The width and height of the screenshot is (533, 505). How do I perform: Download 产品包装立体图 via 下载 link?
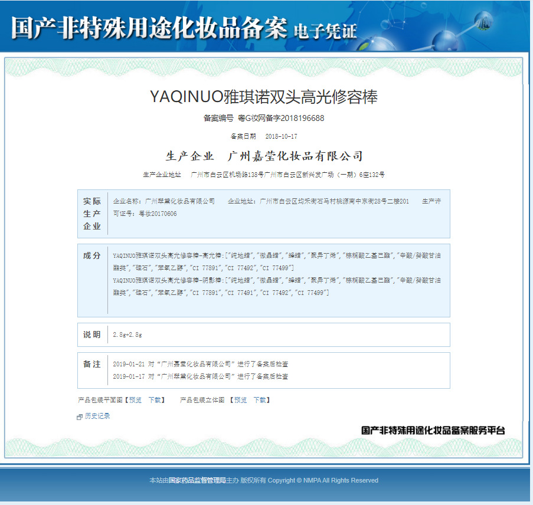(259, 400)
